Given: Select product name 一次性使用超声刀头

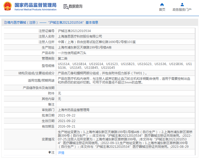Looking at the screenshot, I should coord(72,53).
